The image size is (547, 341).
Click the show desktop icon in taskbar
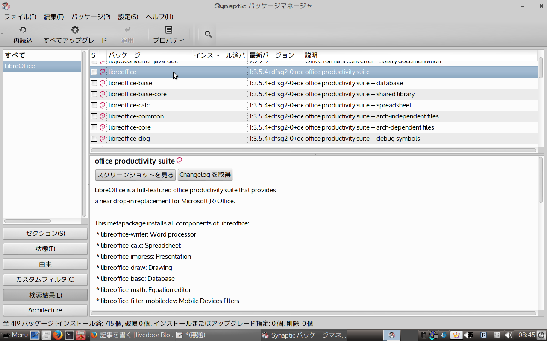[35, 335]
